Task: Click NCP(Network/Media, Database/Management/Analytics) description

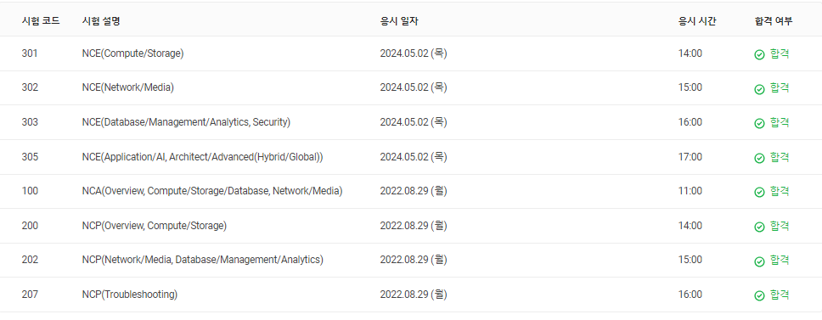Action: (x=203, y=261)
